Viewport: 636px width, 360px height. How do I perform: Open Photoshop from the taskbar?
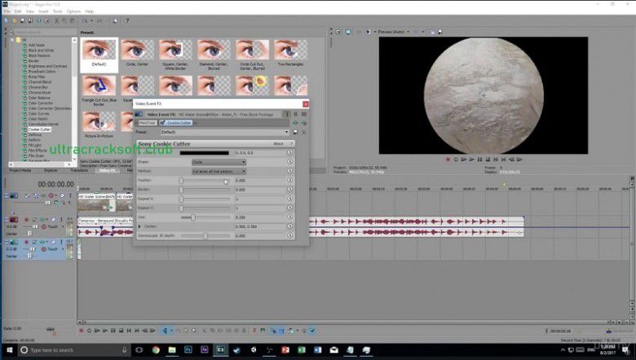tap(188, 350)
